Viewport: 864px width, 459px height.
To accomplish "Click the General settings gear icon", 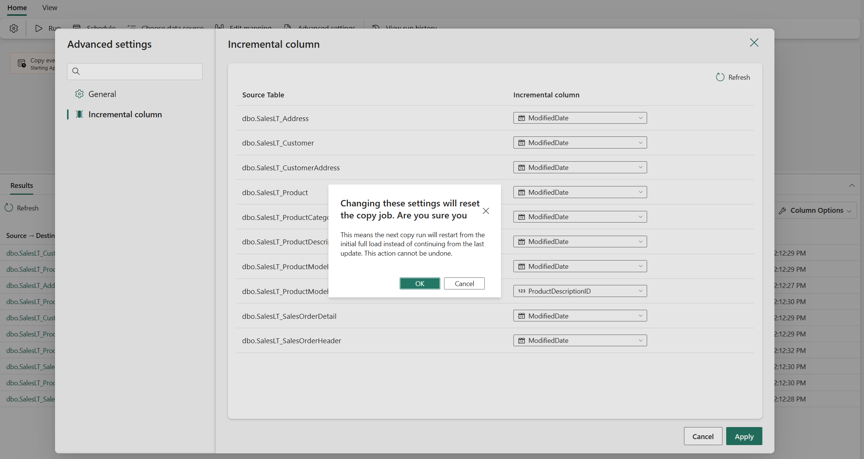I will (79, 94).
